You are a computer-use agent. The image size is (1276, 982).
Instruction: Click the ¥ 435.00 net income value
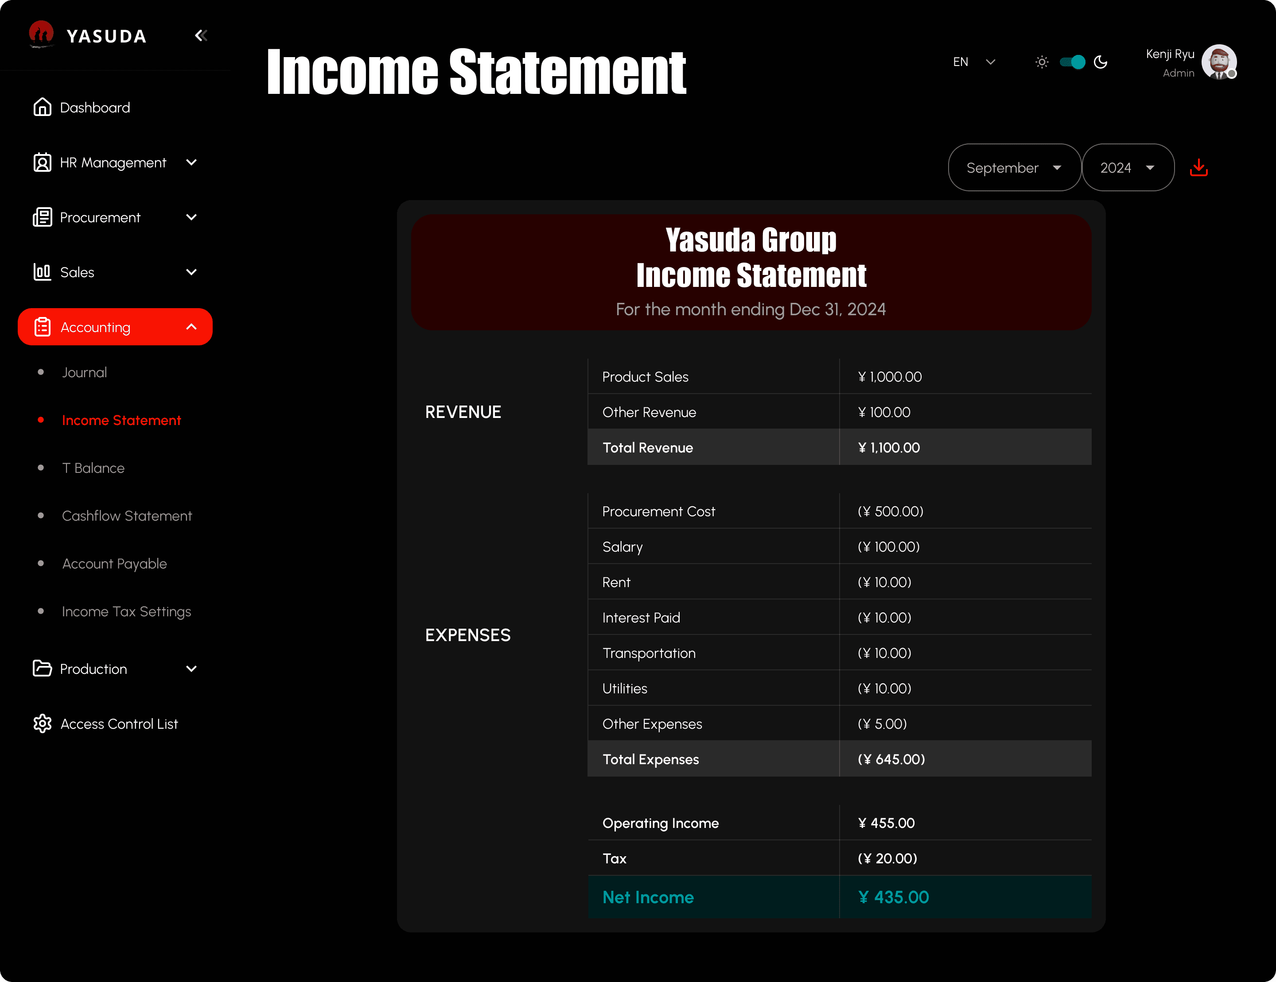pyautogui.click(x=893, y=897)
